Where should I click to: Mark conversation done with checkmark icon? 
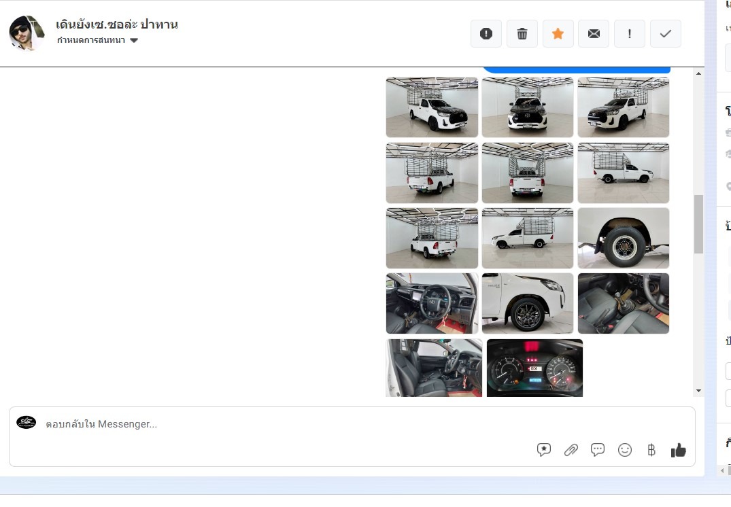click(x=666, y=34)
